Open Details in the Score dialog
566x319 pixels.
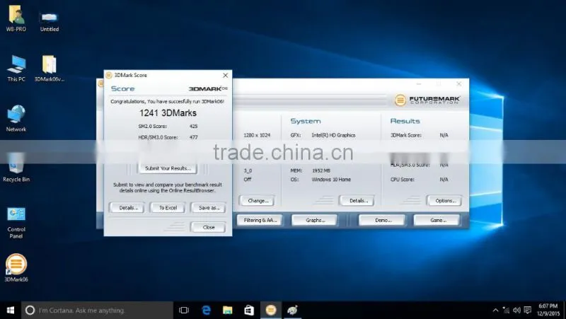[x=127, y=208]
